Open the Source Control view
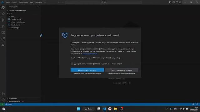Viewport: 200px width, 112px height. pyautogui.click(x=3, y=20)
